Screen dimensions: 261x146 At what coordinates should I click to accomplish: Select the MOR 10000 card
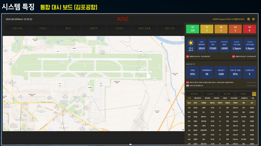click(224, 45)
